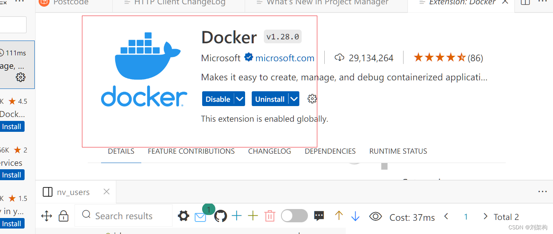Toggle the eye visibility icon

(375, 216)
